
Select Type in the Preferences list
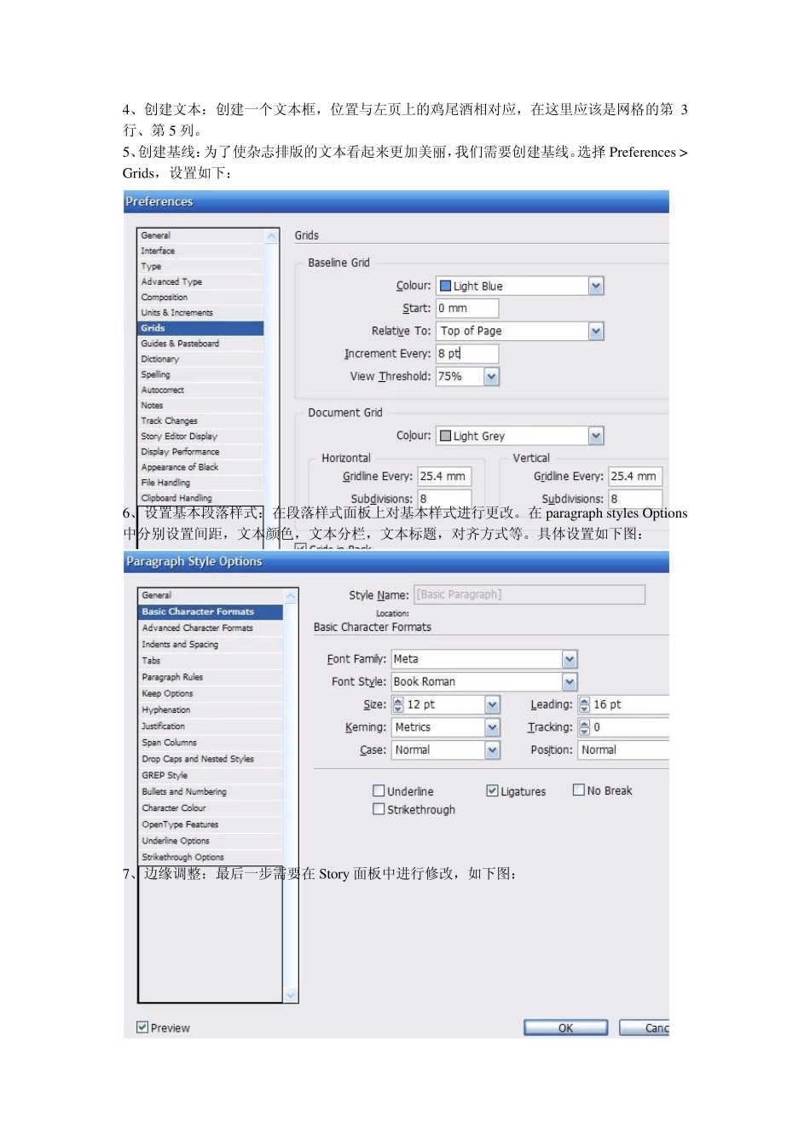200,266
